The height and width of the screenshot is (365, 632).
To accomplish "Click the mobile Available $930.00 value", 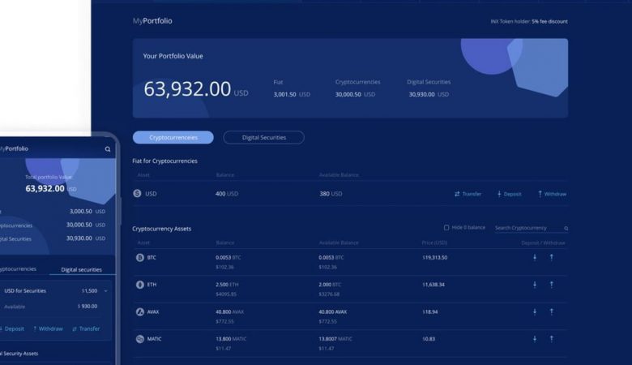I will [x=88, y=307].
